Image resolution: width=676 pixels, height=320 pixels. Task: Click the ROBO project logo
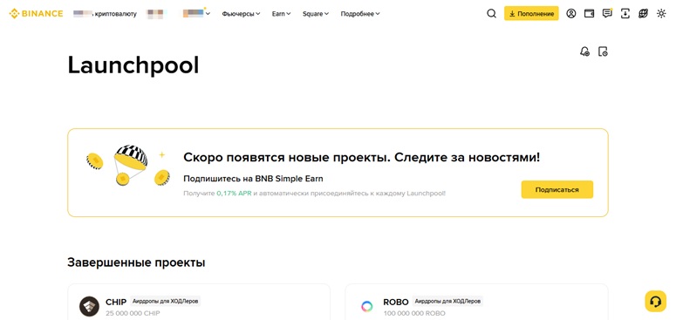click(x=367, y=307)
